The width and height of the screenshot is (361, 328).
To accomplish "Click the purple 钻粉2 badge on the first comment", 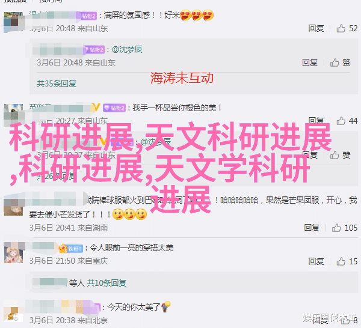I will 89,16.
